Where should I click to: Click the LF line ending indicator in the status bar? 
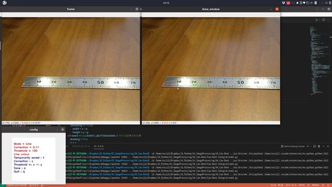[308, 185]
